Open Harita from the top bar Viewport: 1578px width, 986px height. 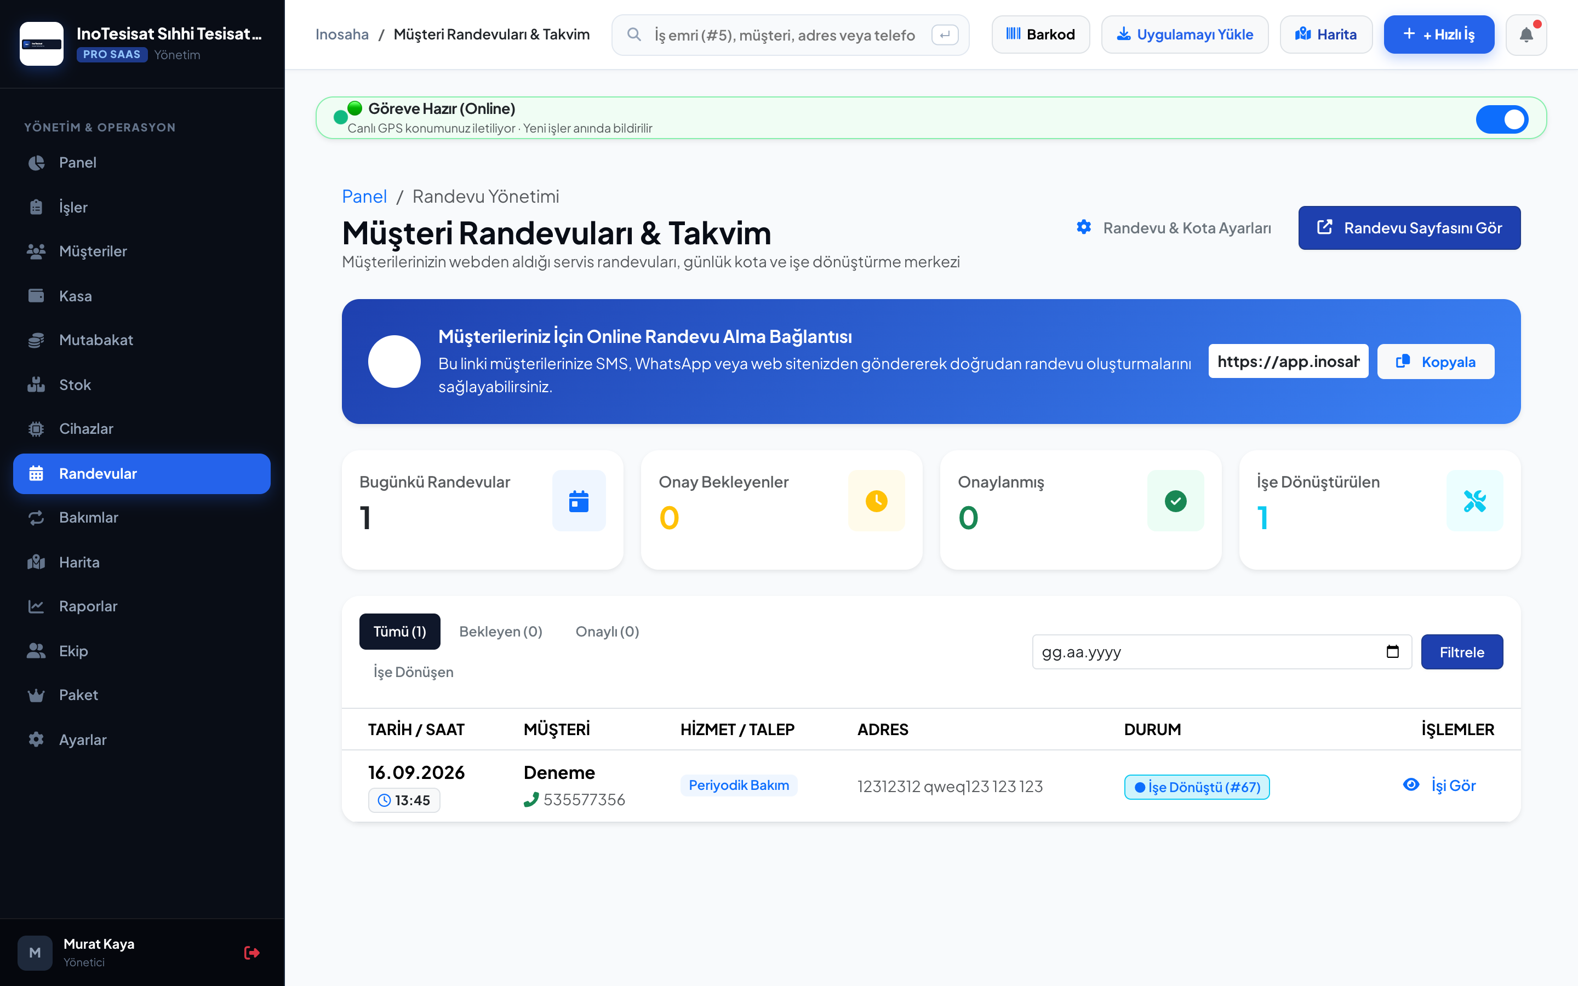[1325, 35]
